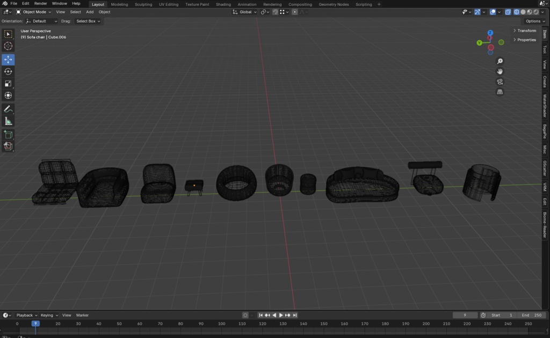Open the GScatter sidebar tab
This screenshot has height=338, width=550.
pyautogui.click(x=545, y=168)
